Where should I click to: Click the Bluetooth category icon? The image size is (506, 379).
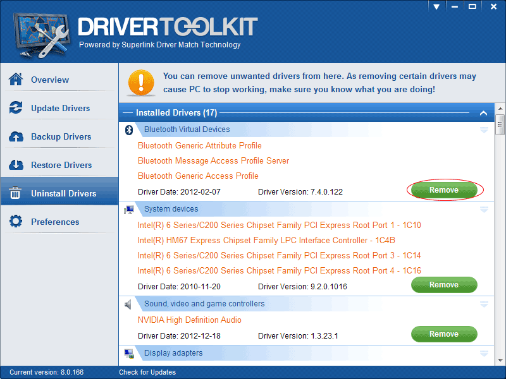(129, 130)
